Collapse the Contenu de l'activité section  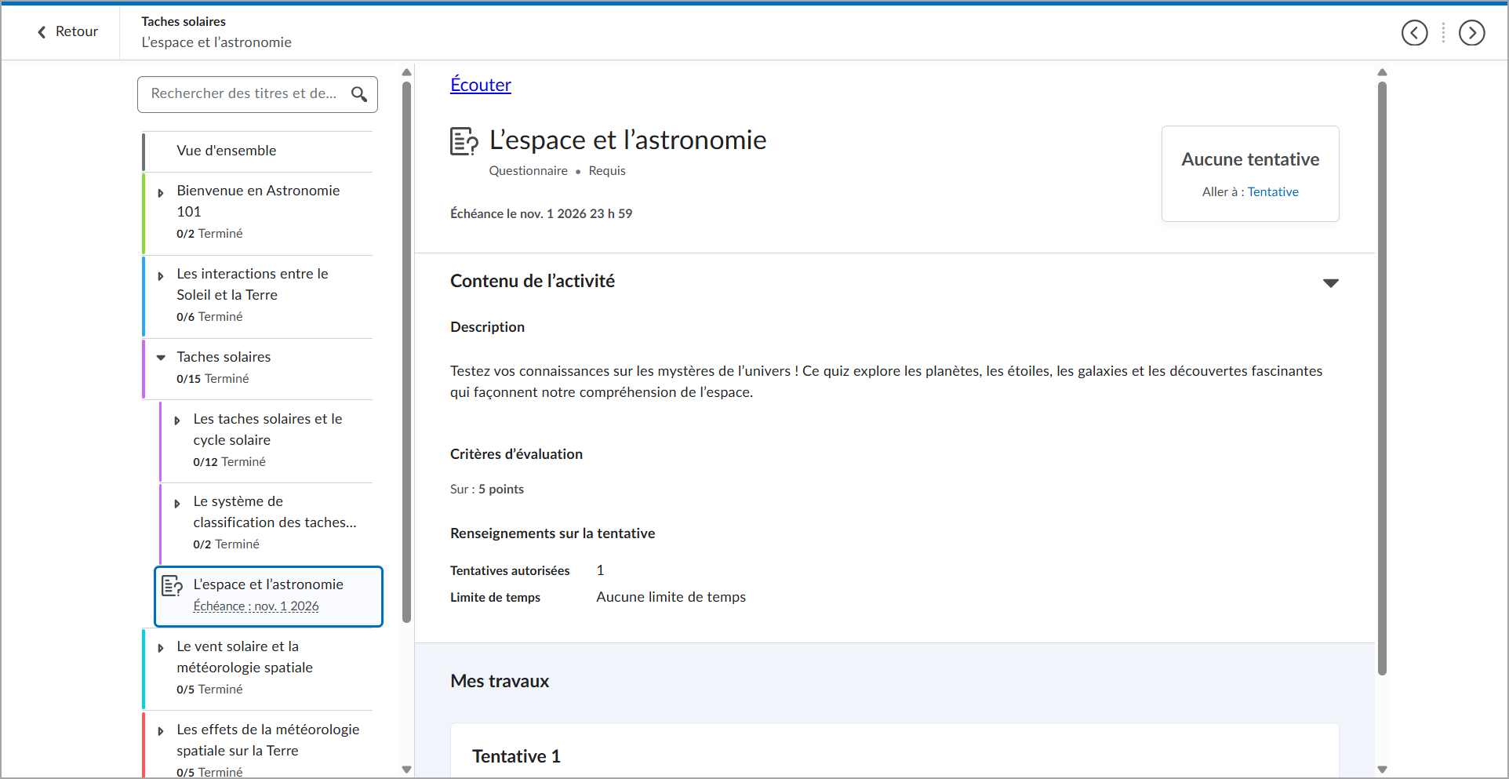[x=1331, y=283]
